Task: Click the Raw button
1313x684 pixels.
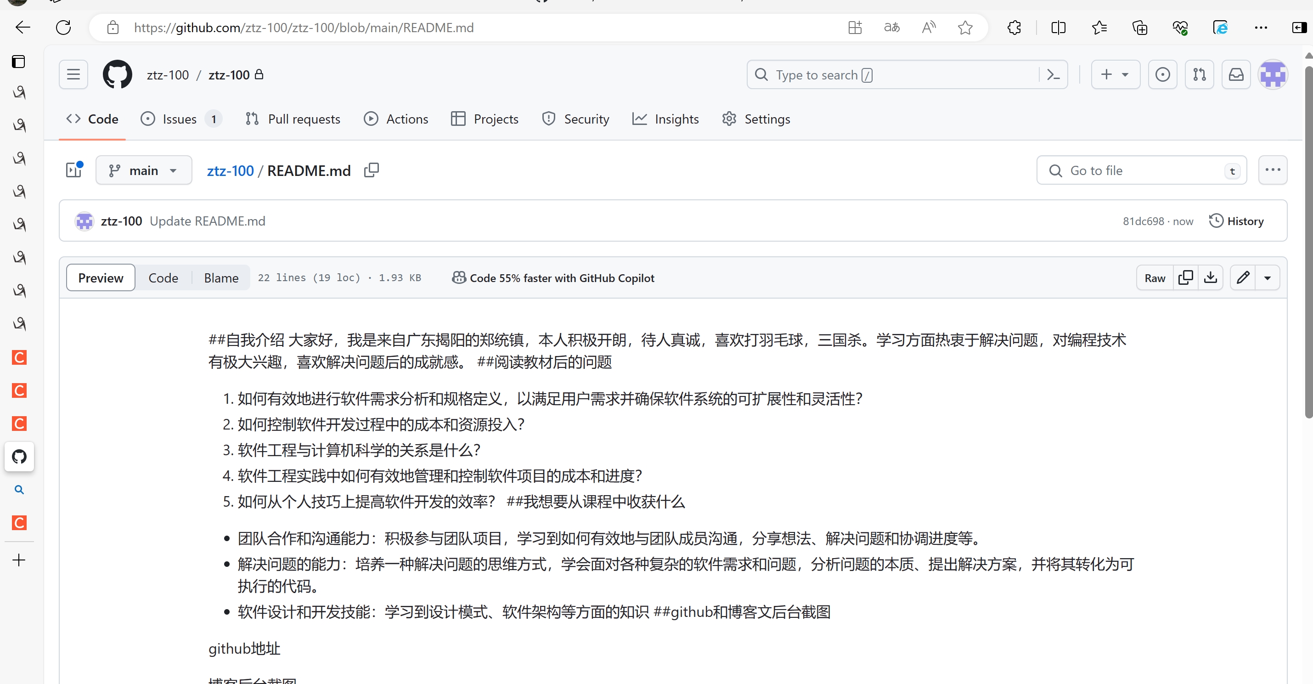Action: click(x=1155, y=278)
